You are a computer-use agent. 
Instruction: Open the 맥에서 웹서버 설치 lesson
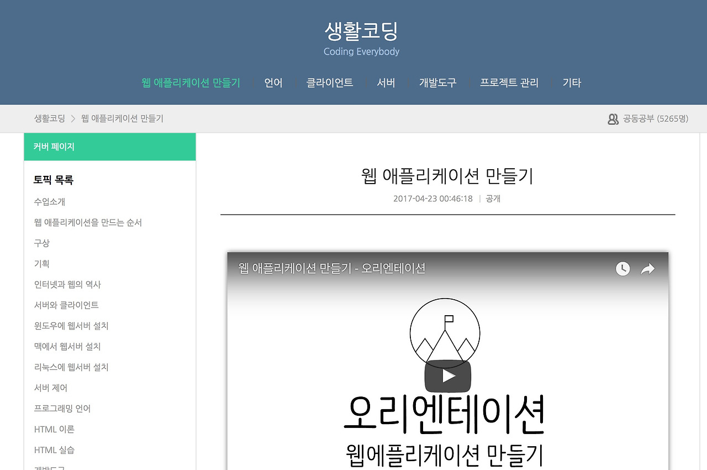point(66,346)
